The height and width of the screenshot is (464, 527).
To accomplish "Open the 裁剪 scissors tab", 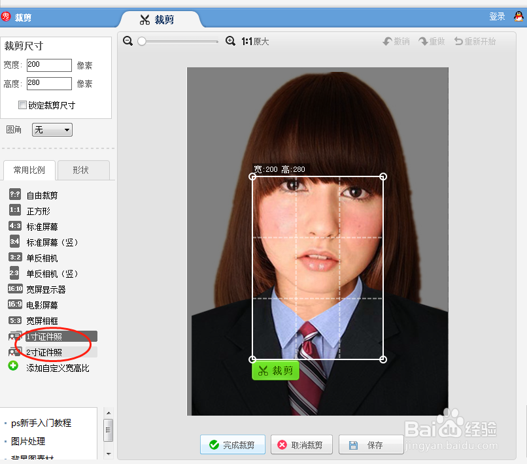I will tap(158, 20).
